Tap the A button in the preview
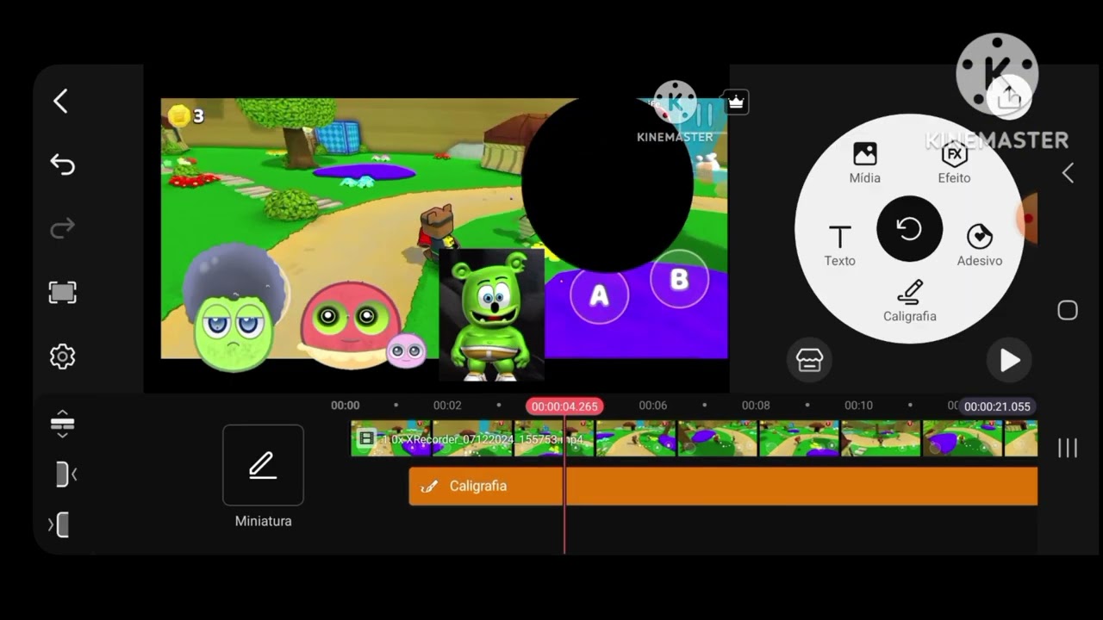Viewport: 1103px width, 620px height. (599, 295)
